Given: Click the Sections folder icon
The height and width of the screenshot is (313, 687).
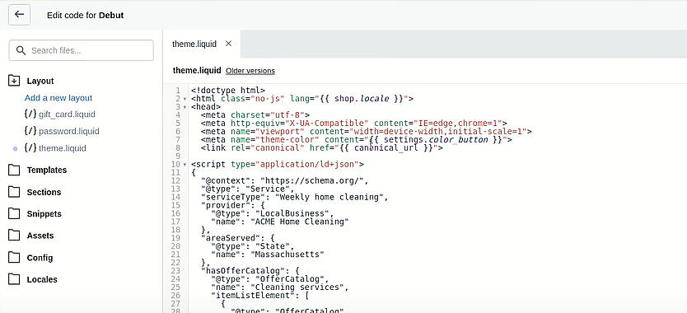Looking at the screenshot, I should pyautogui.click(x=14, y=192).
